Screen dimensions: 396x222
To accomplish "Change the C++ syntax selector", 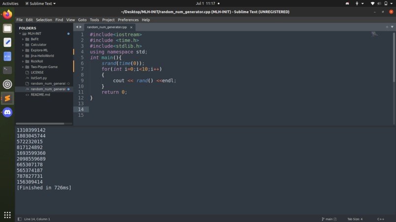I will [x=381, y=219].
